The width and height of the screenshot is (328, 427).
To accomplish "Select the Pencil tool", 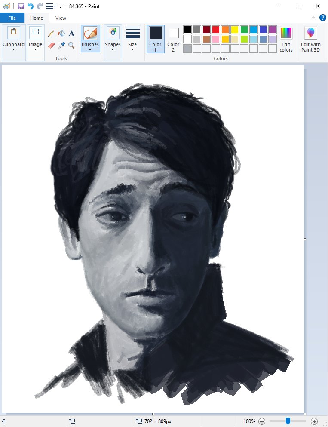I will [x=52, y=33].
